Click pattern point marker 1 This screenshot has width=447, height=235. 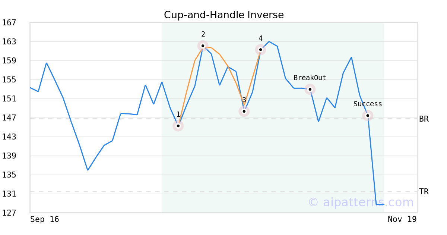pyautogui.click(x=178, y=126)
